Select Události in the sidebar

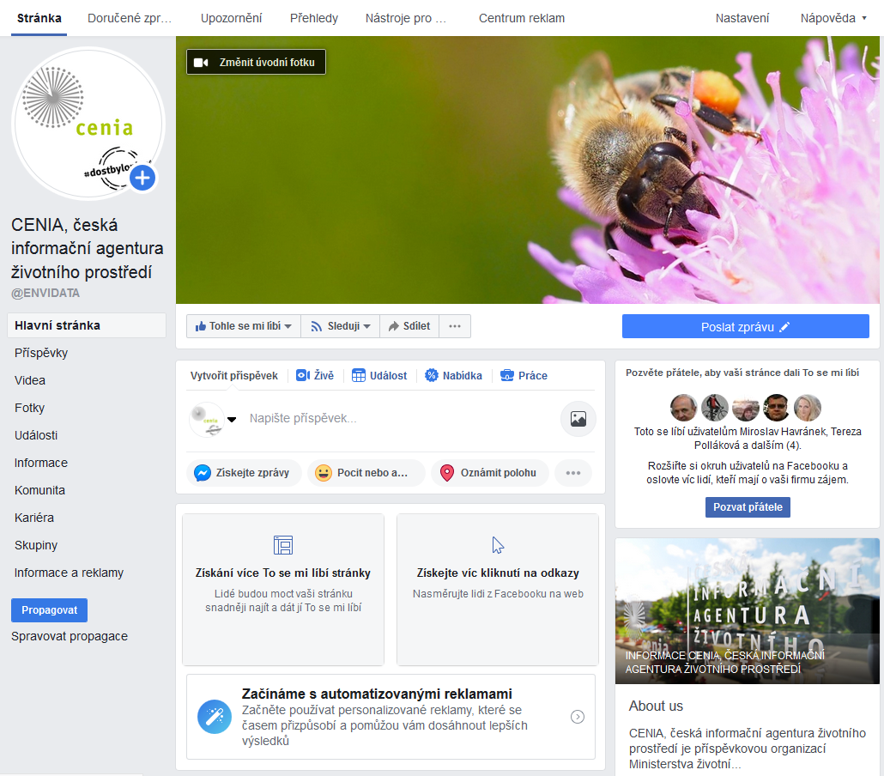point(36,435)
